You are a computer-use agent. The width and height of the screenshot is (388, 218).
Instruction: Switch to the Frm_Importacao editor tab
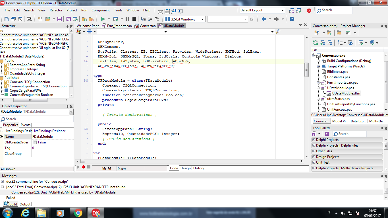pos(117,26)
